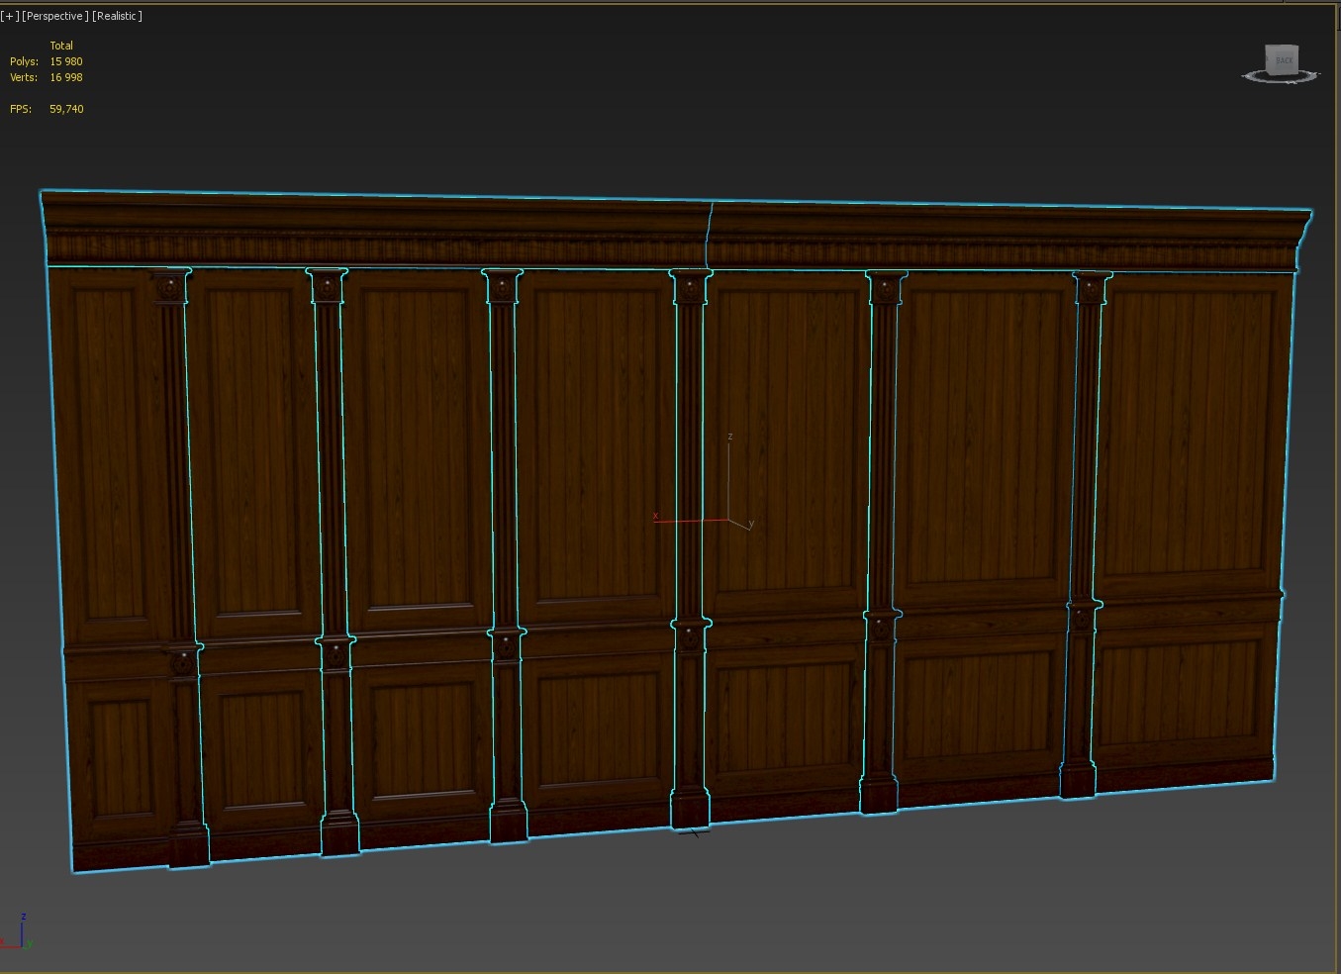
Task: Click the Z label on the bottom-left axis tripod
Action: tap(22, 917)
